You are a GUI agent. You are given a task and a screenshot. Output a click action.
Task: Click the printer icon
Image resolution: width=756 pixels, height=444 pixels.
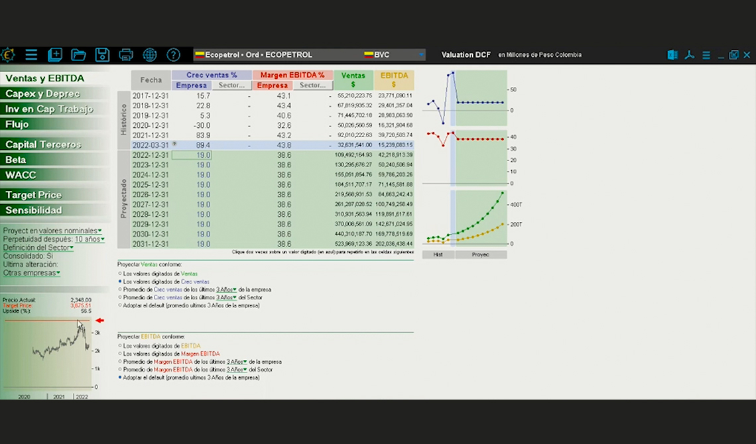pyautogui.click(x=126, y=55)
